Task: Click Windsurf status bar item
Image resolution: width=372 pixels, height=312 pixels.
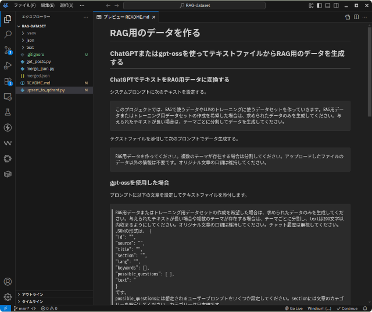Action: [319, 309]
